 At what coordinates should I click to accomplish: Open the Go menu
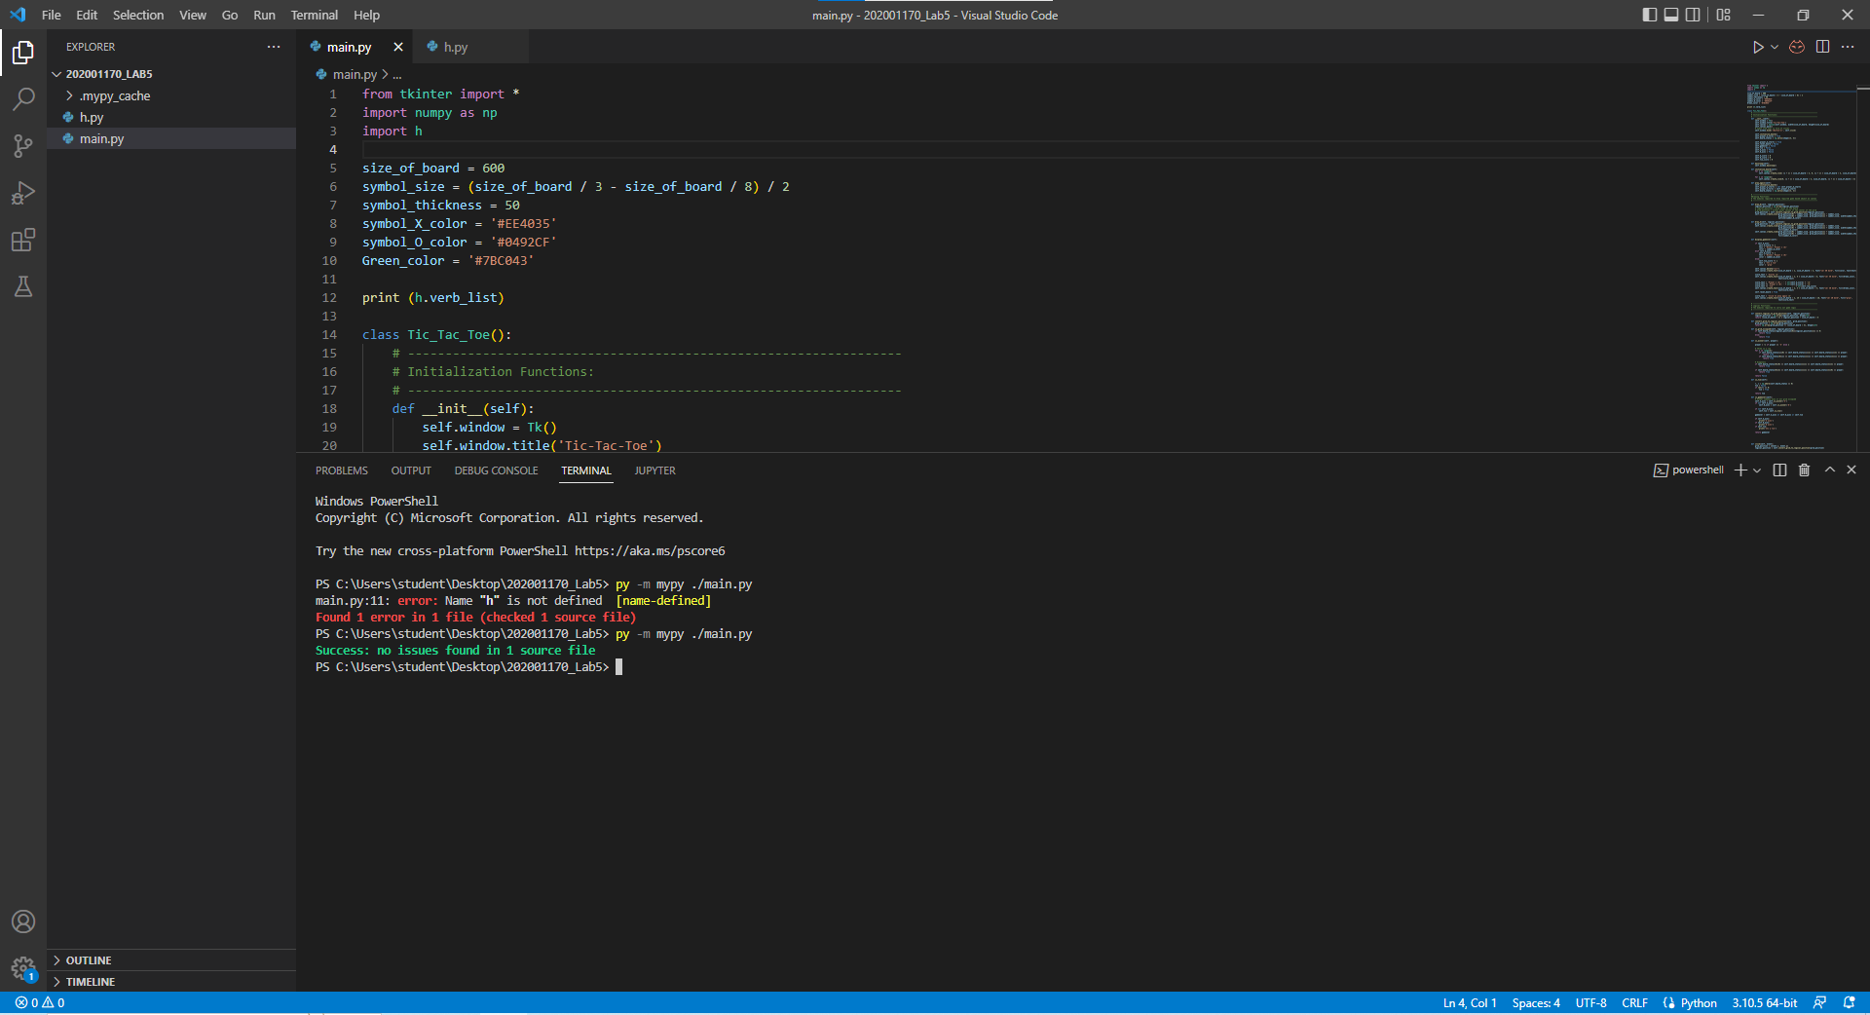[230, 15]
